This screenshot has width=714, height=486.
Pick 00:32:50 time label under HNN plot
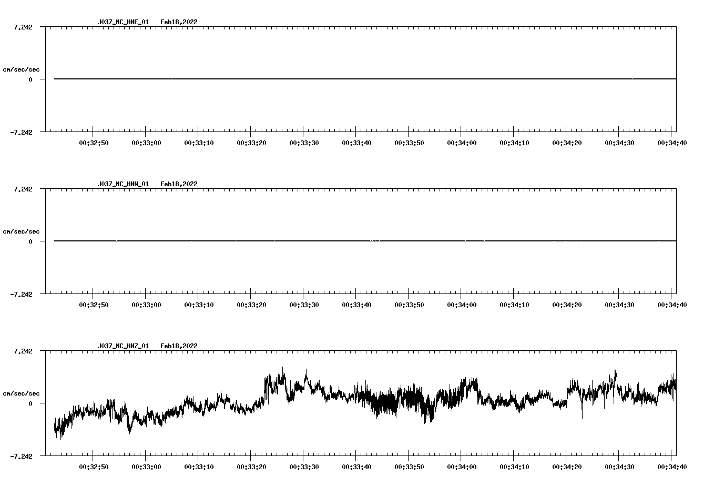94,305
